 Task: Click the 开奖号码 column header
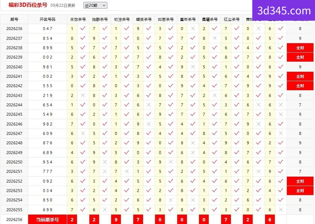(x=47, y=19)
